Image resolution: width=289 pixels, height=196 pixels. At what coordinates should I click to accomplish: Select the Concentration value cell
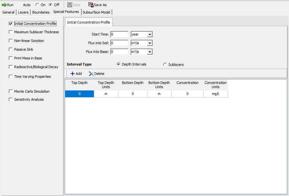pos(187,94)
